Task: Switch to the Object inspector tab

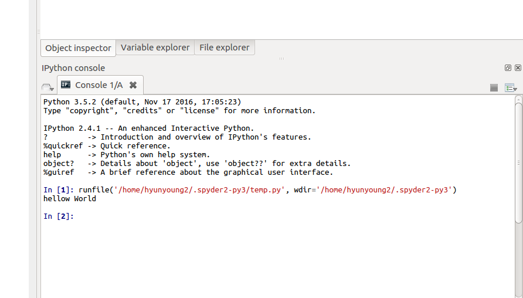Action: click(78, 48)
